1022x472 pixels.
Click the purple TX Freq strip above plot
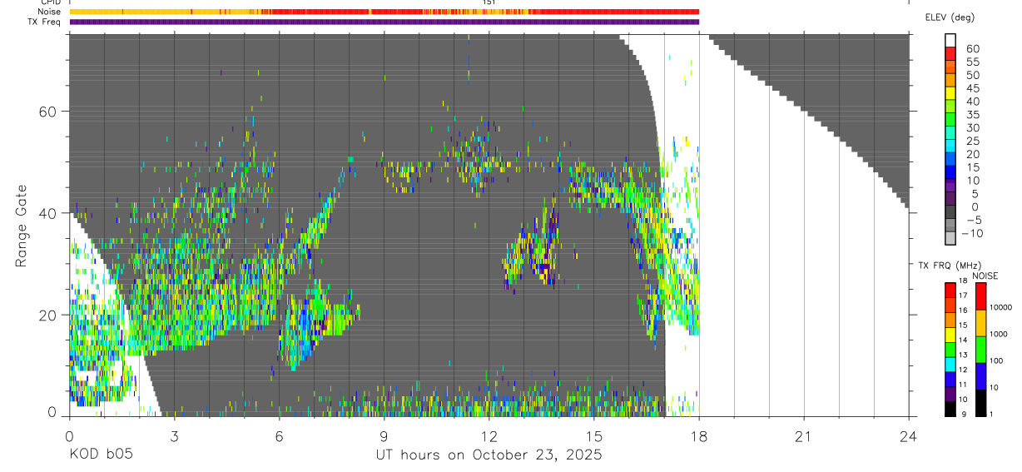[384, 22]
